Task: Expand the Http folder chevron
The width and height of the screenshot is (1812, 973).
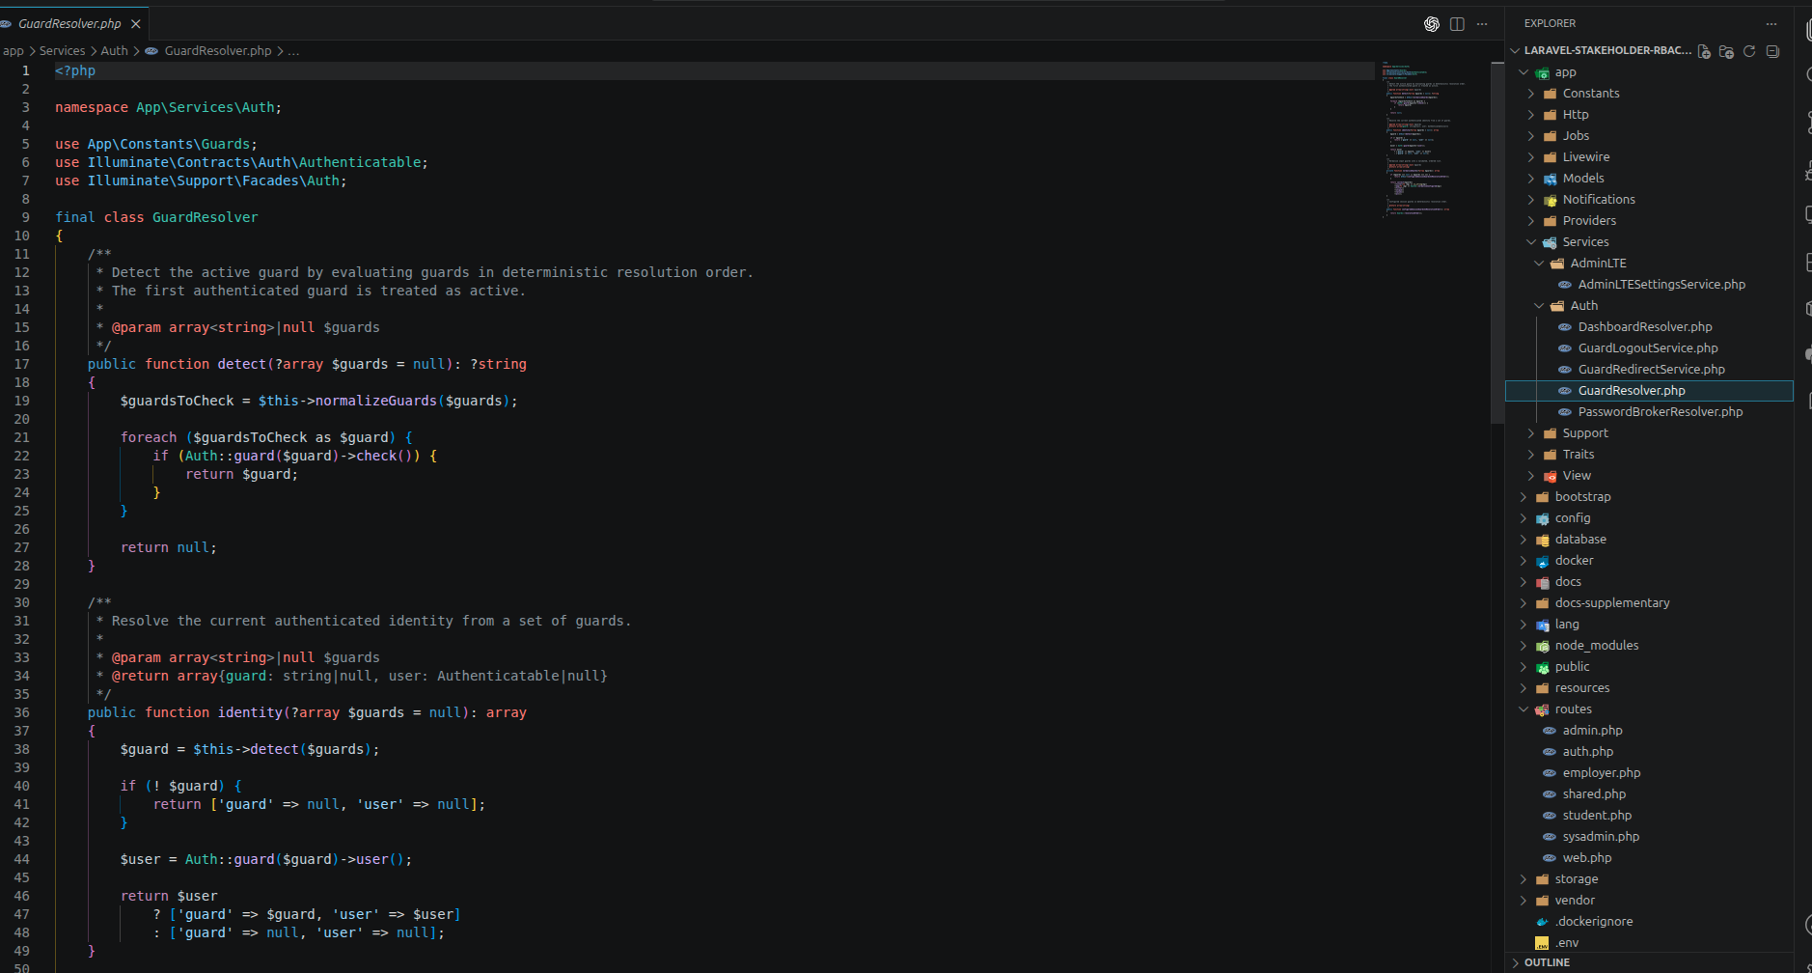Action: 1531,115
